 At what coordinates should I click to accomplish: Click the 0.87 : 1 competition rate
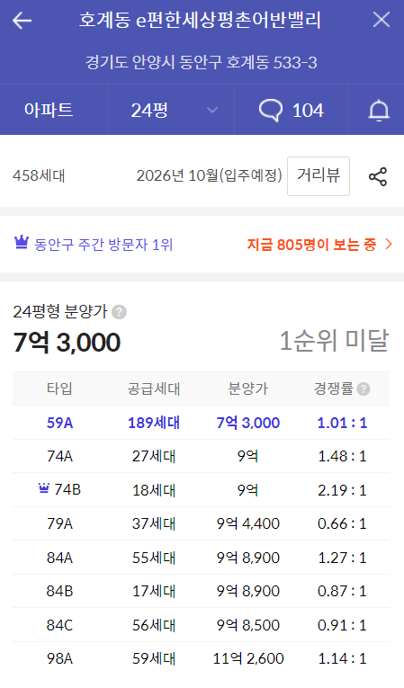pyautogui.click(x=342, y=591)
